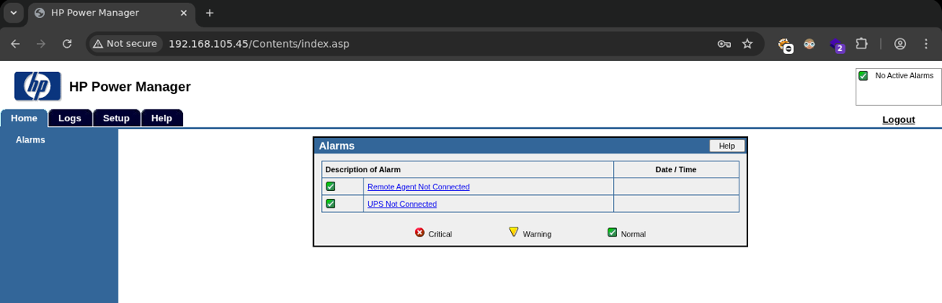Open a new browser tab
The image size is (942, 303).
[210, 13]
